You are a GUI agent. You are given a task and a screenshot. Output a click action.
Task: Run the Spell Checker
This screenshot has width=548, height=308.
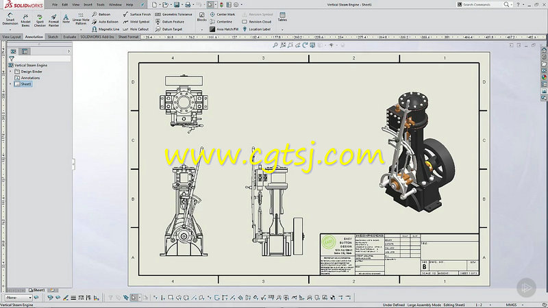[40, 21]
